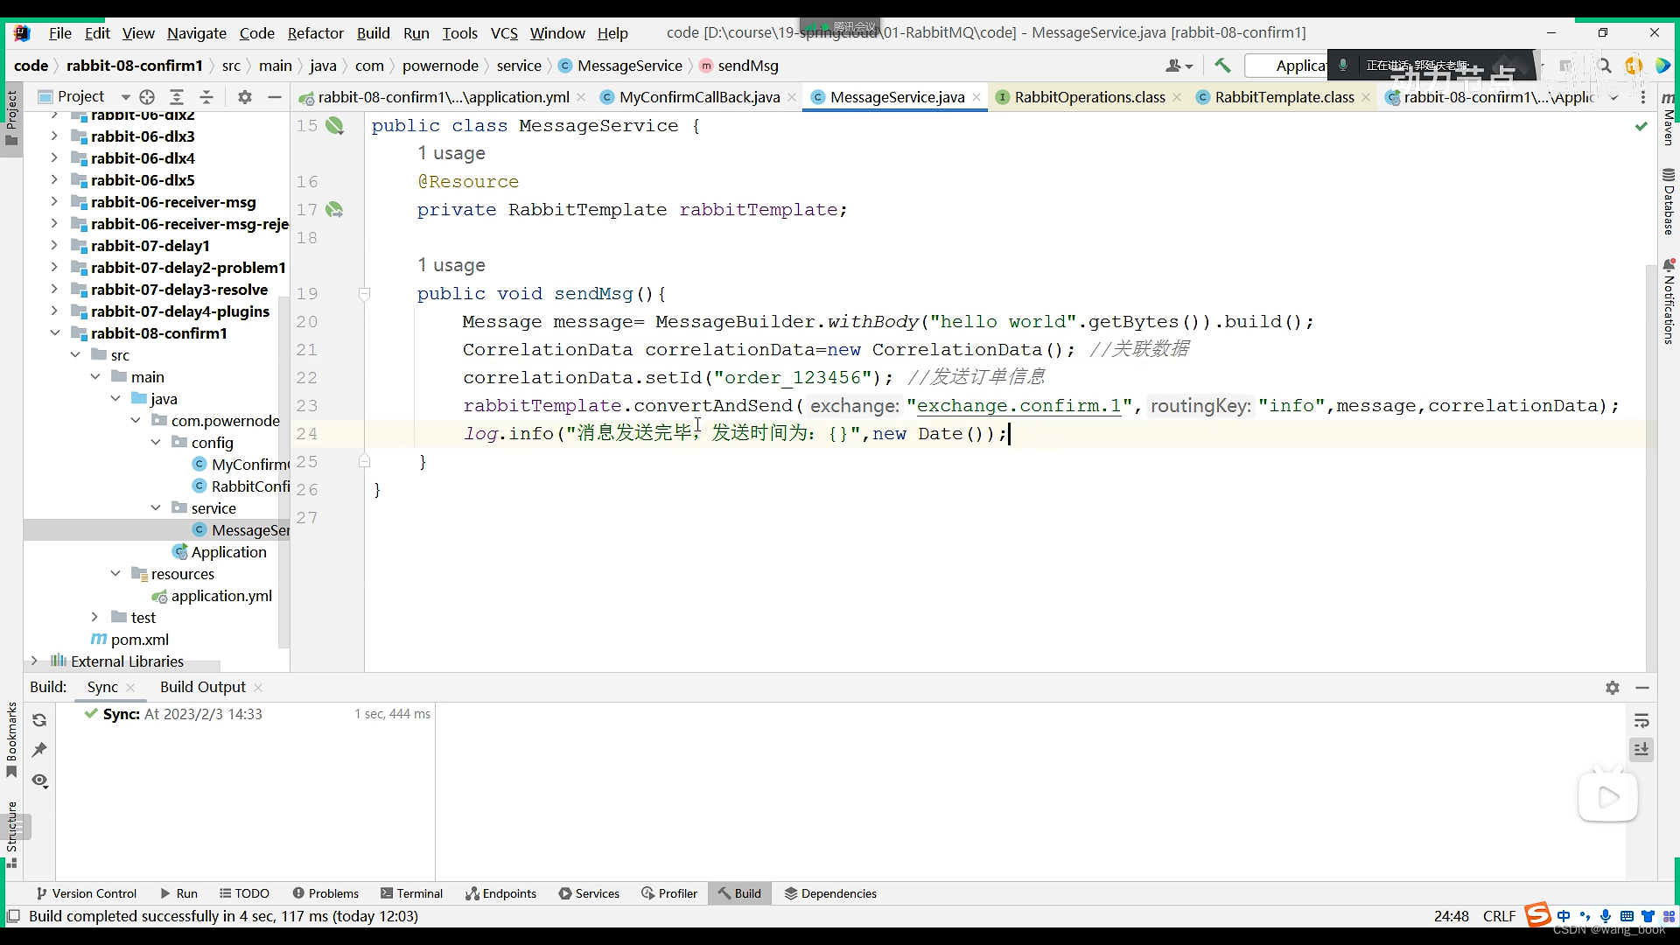
Task: Click Collapse All icon in Project toolbar
Action: (x=206, y=97)
